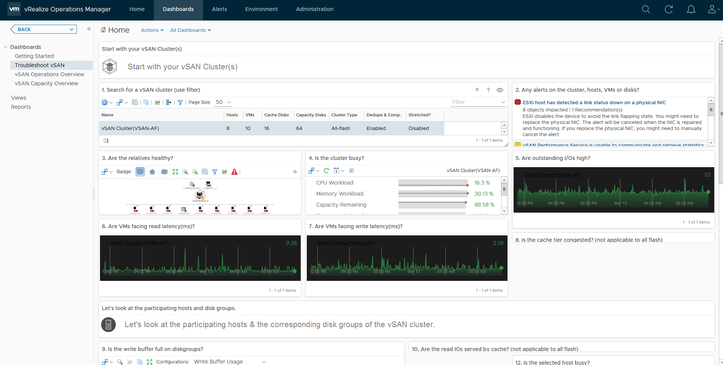Click show object details icon in widget 1
723x365 pixels.
pyautogui.click(x=135, y=102)
